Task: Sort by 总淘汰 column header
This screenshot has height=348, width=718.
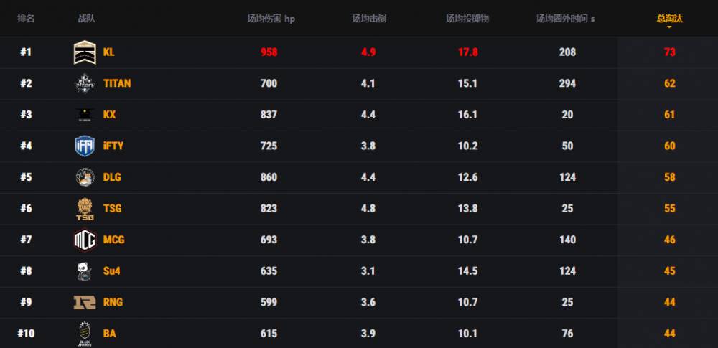Action: point(669,19)
